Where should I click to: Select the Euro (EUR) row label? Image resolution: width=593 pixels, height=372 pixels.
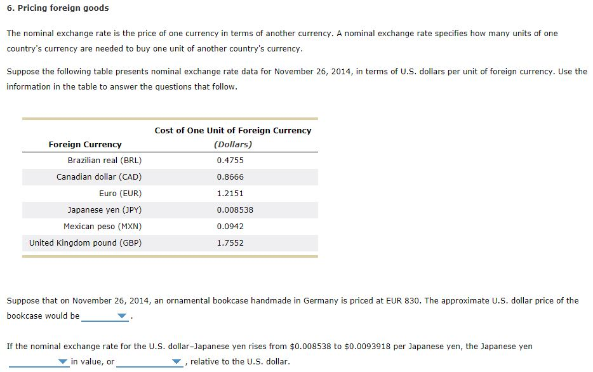click(120, 194)
